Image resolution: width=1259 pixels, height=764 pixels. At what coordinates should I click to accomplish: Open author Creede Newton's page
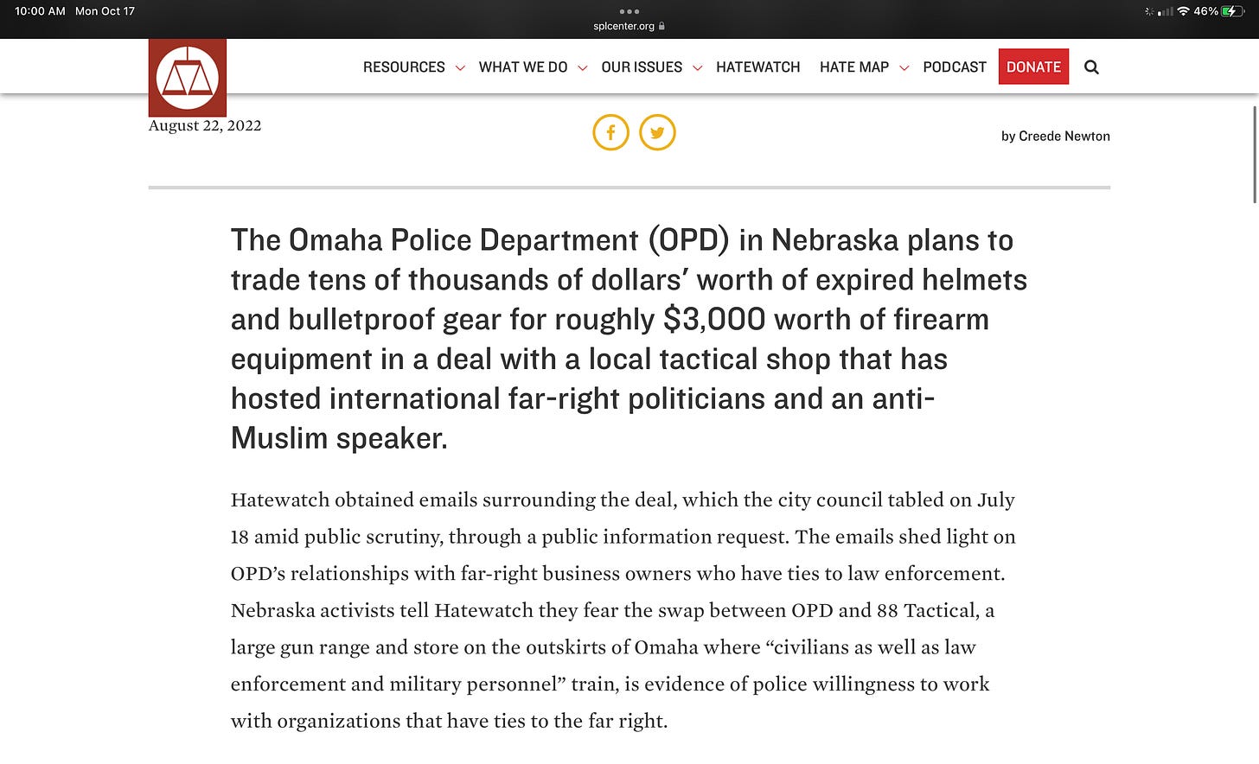pyautogui.click(x=1064, y=137)
